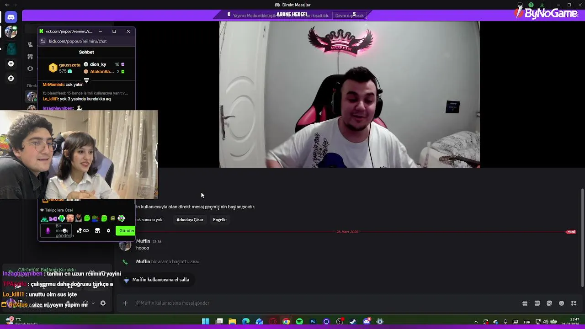585x329 pixels.
Task: Click dion_ky leaderboard entry
Action: (x=104, y=64)
